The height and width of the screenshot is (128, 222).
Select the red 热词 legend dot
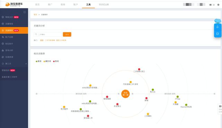click(x=54, y=61)
